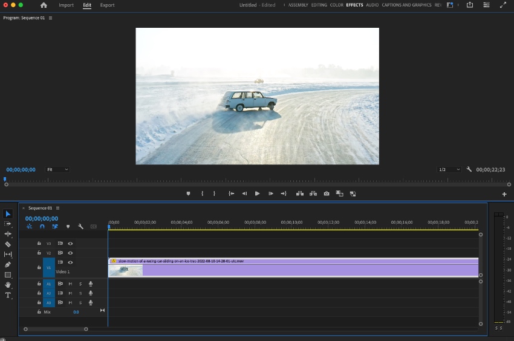
Task: Select the Pen tool
Action: click(x=8, y=264)
